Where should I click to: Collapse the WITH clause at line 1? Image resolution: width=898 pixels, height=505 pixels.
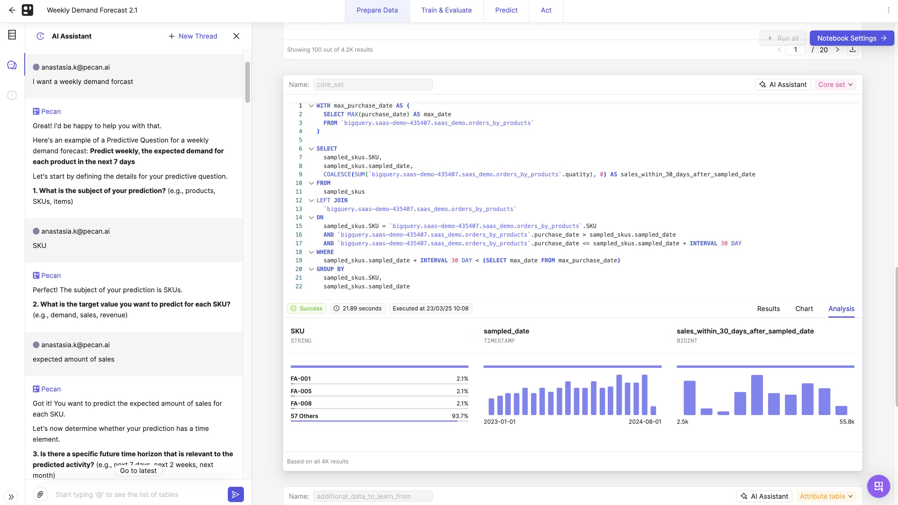(311, 105)
